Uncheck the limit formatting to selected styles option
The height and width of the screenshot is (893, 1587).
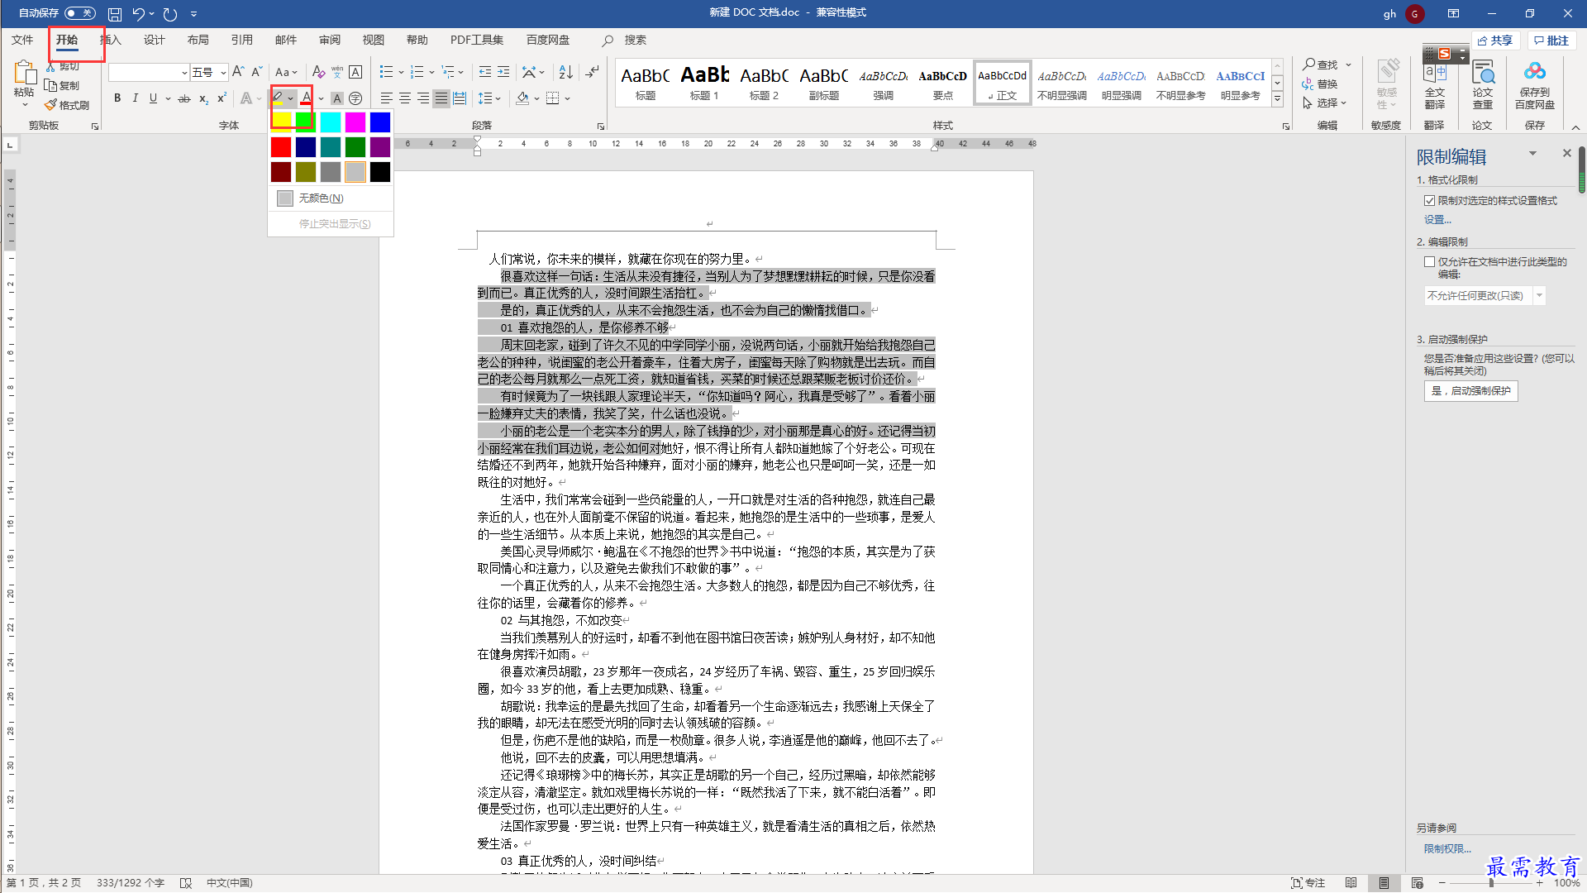[1429, 200]
